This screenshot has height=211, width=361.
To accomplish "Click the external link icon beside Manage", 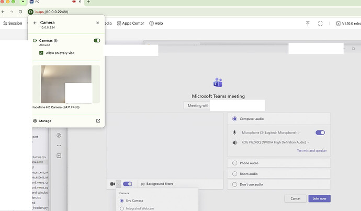I will [x=98, y=121].
